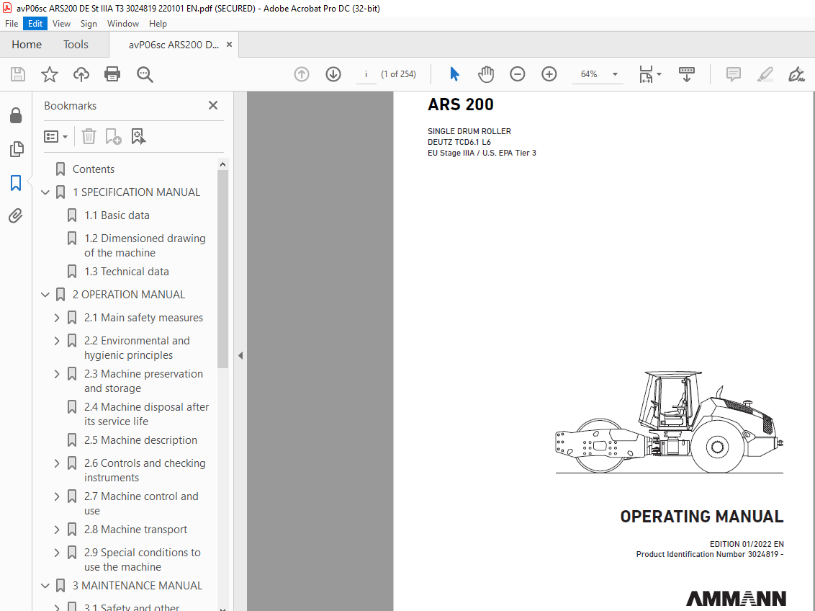Open the Contents bookmark

pyautogui.click(x=94, y=169)
